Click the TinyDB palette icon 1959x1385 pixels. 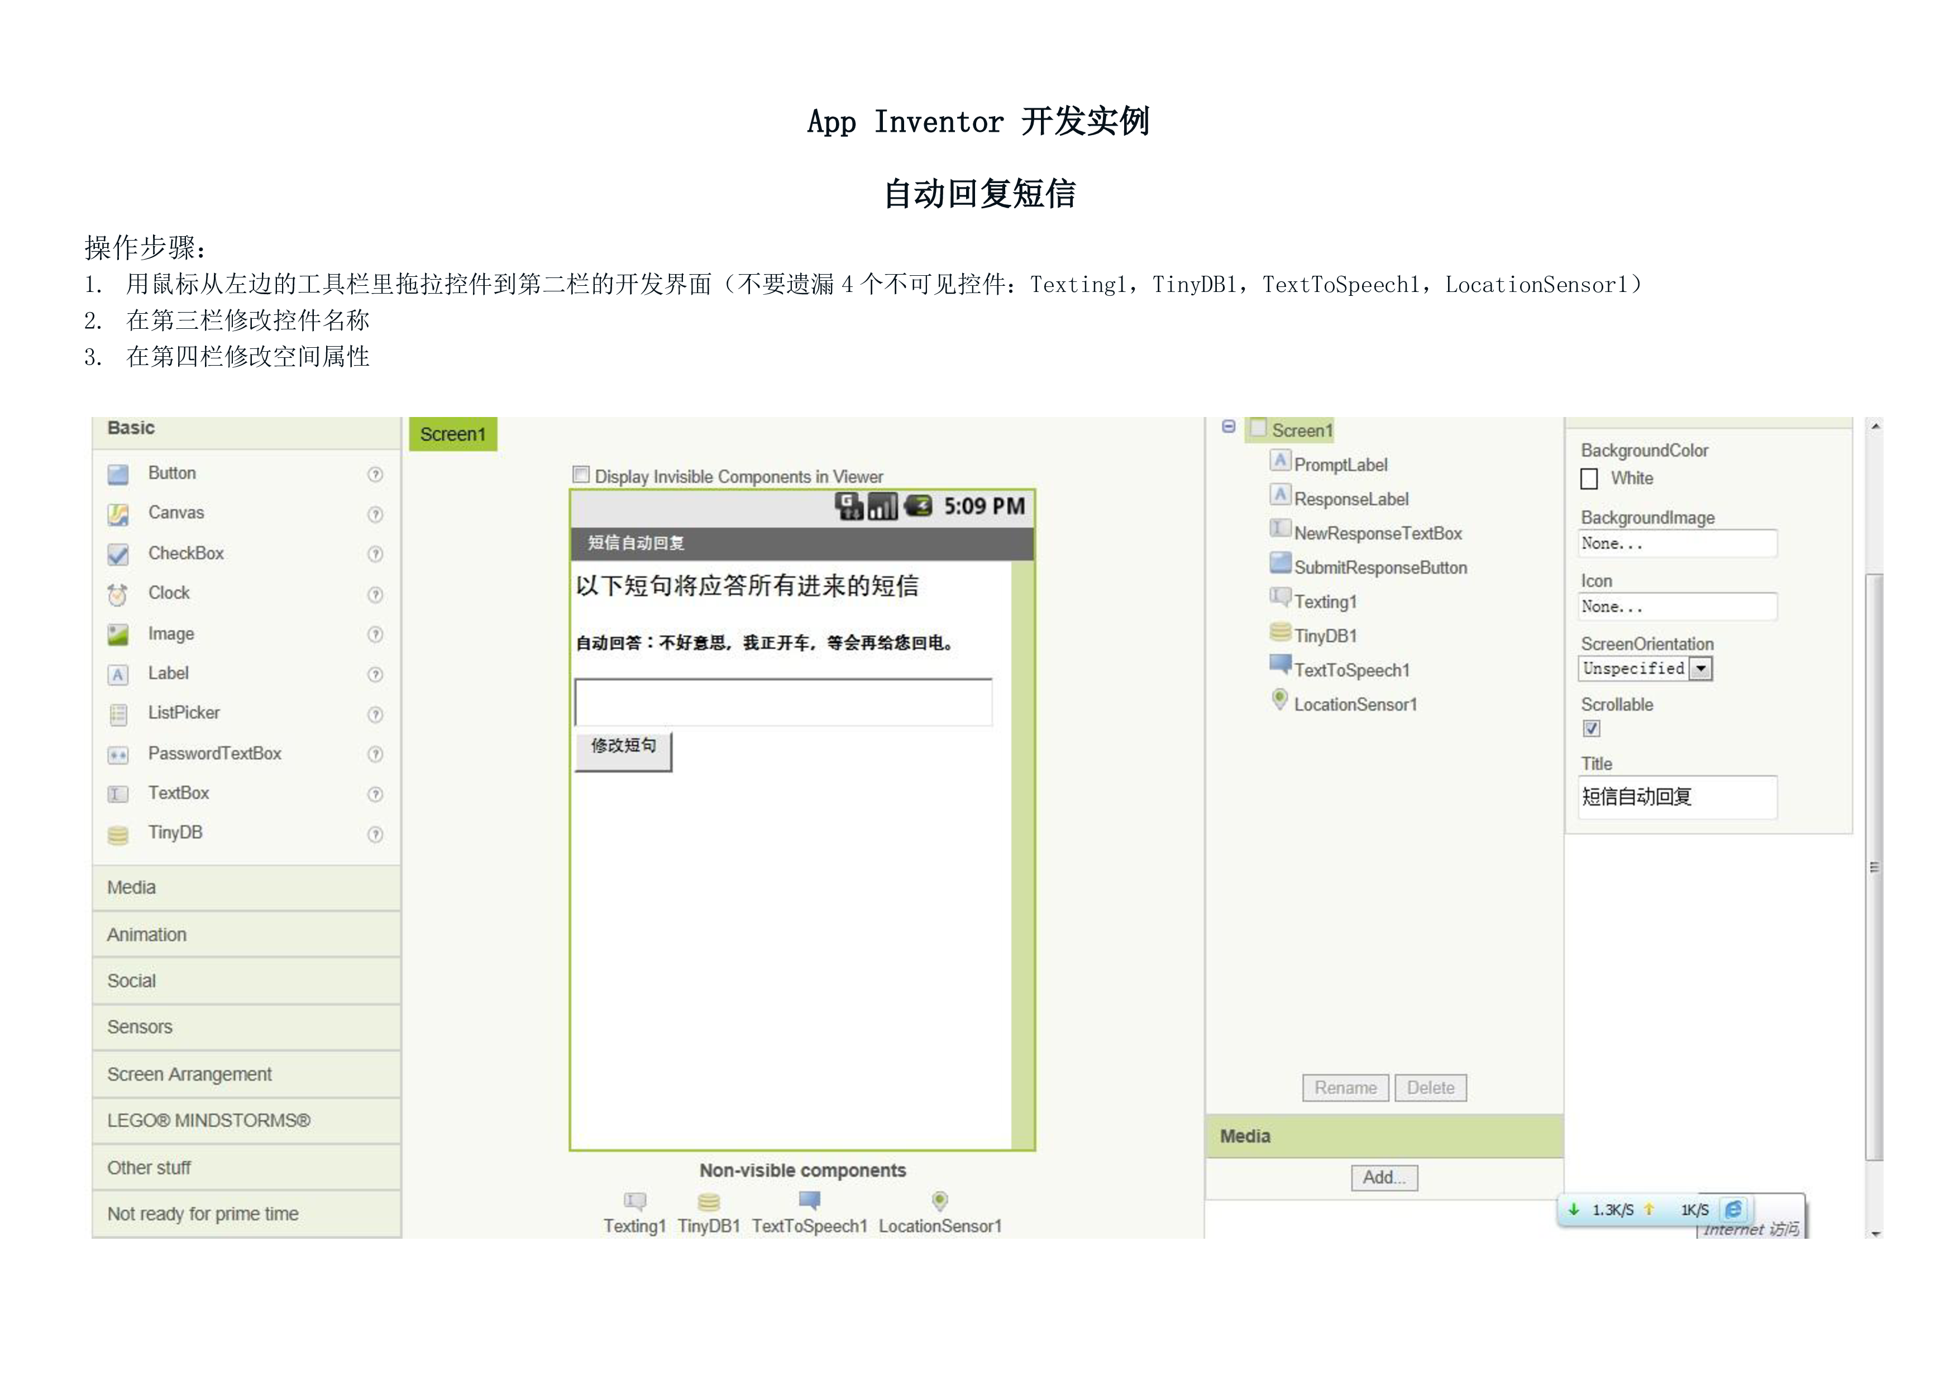click(x=118, y=835)
